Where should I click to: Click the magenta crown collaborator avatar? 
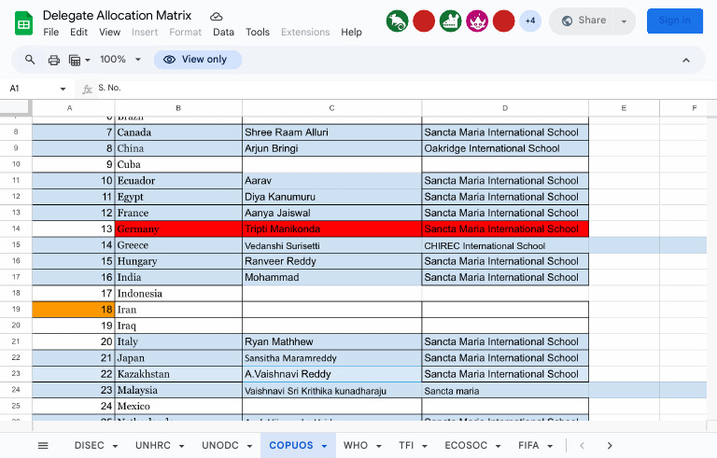point(477,21)
